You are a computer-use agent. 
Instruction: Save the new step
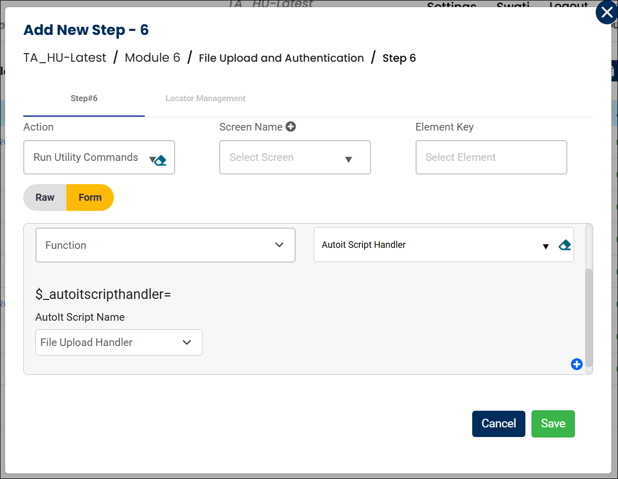tap(553, 424)
